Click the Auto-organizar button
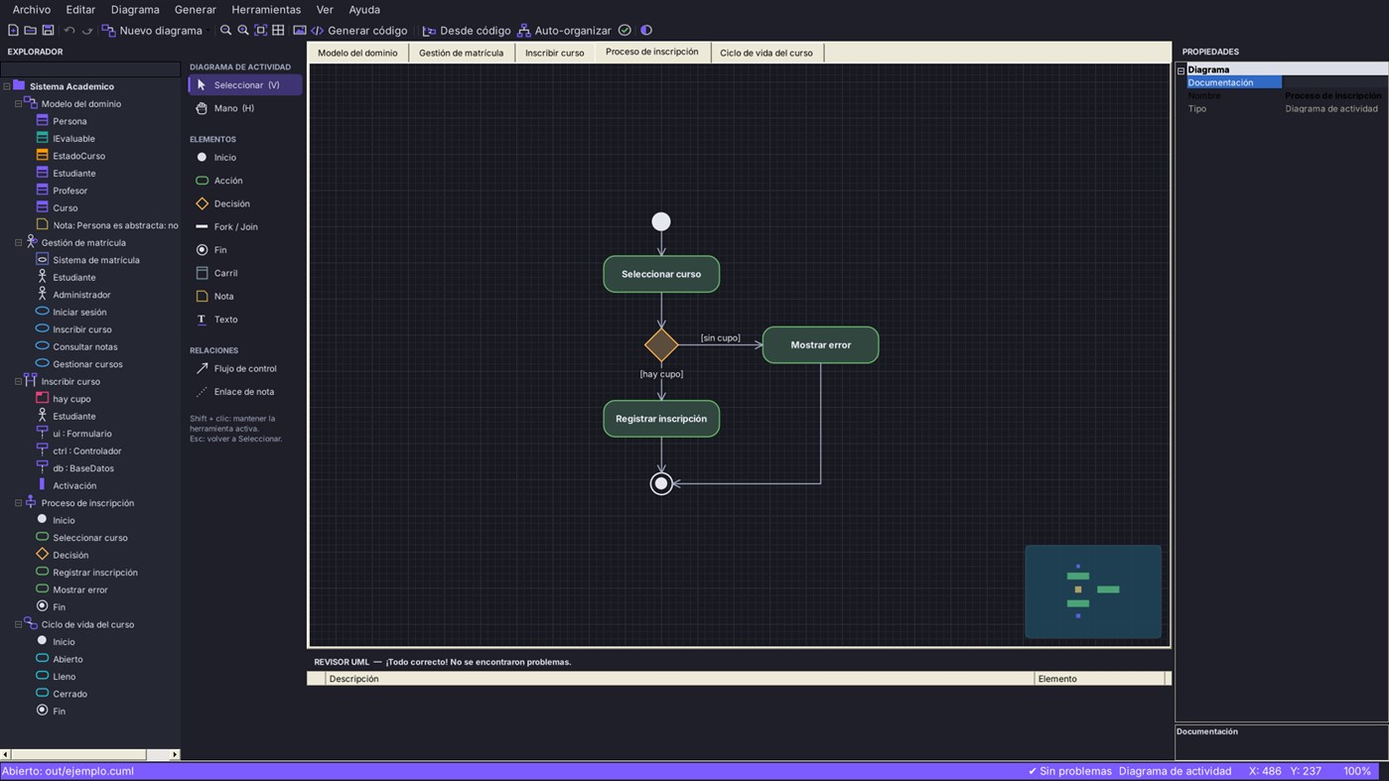This screenshot has height=781, width=1389. point(563,31)
